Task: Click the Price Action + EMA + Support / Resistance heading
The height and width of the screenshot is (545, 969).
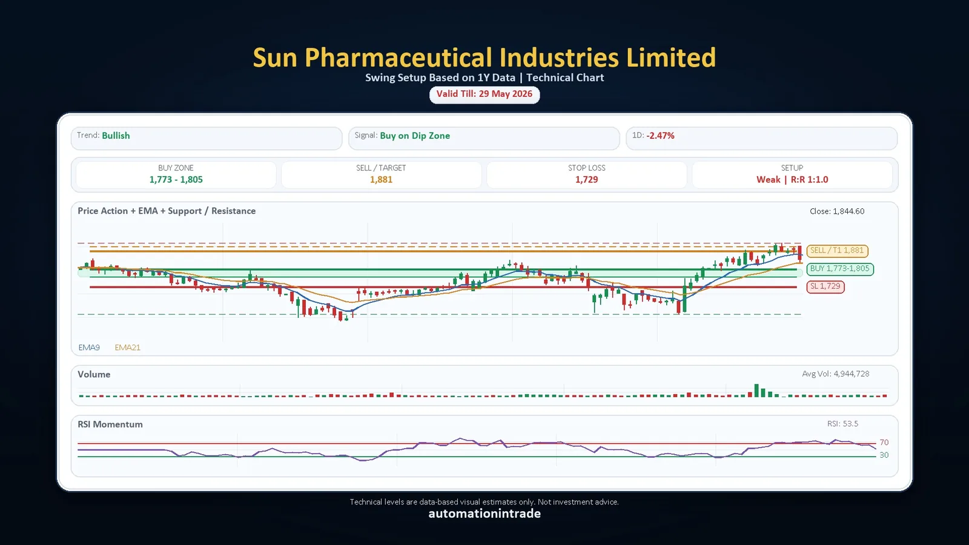Action: 167,211
